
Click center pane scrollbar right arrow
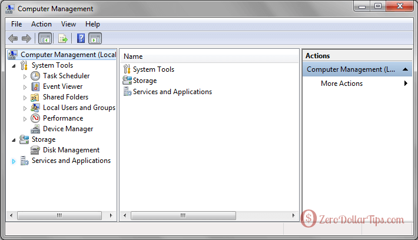tap(293, 215)
